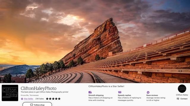Screen dimensions: 190x106
Task: Click the Rave reviews speech bubble icon
Action: 148,92
